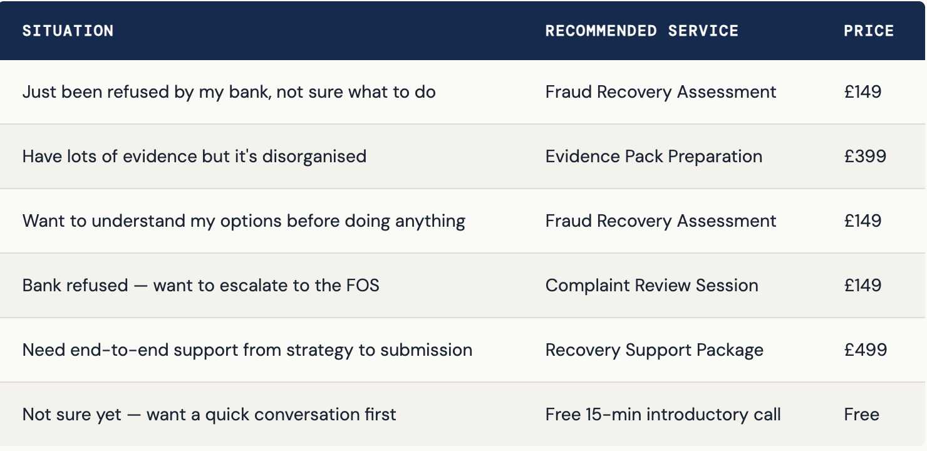Open Evidence Pack Preparation service
This screenshot has height=451, width=927.
point(654,157)
